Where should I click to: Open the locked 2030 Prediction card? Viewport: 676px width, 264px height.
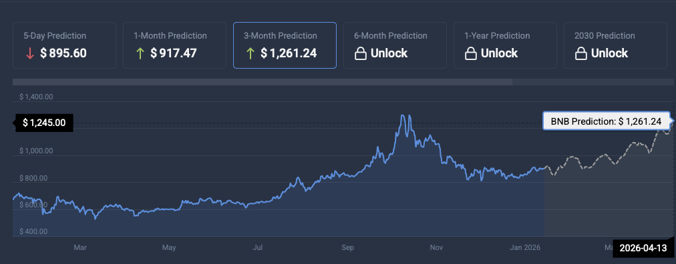(x=615, y=45)
